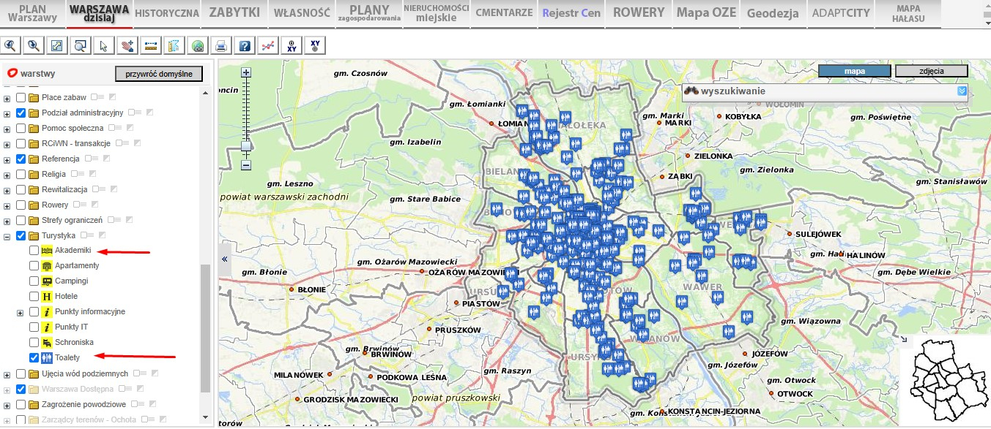Switch to the ROWERY tab
The image size is (991, 429).
tap(639, 13)
